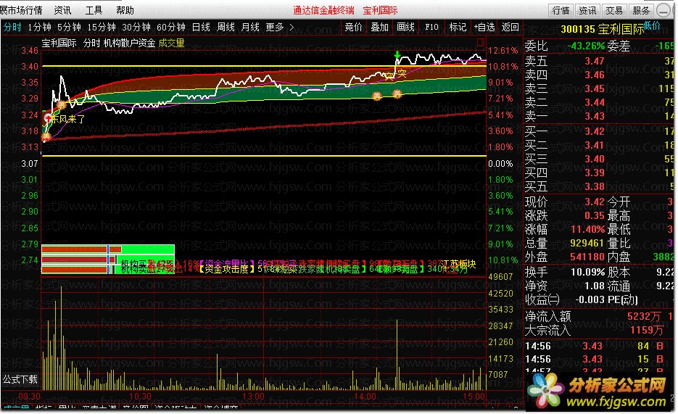Select the 买三 price 3.40
This screenshot has height=414, width=678.
coord(595,159)
